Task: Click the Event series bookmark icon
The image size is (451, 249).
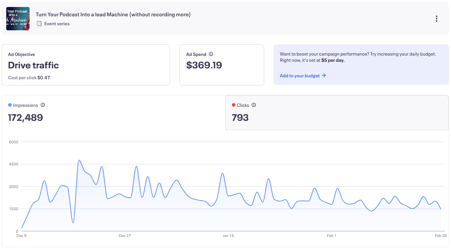Action: [39, 23]
